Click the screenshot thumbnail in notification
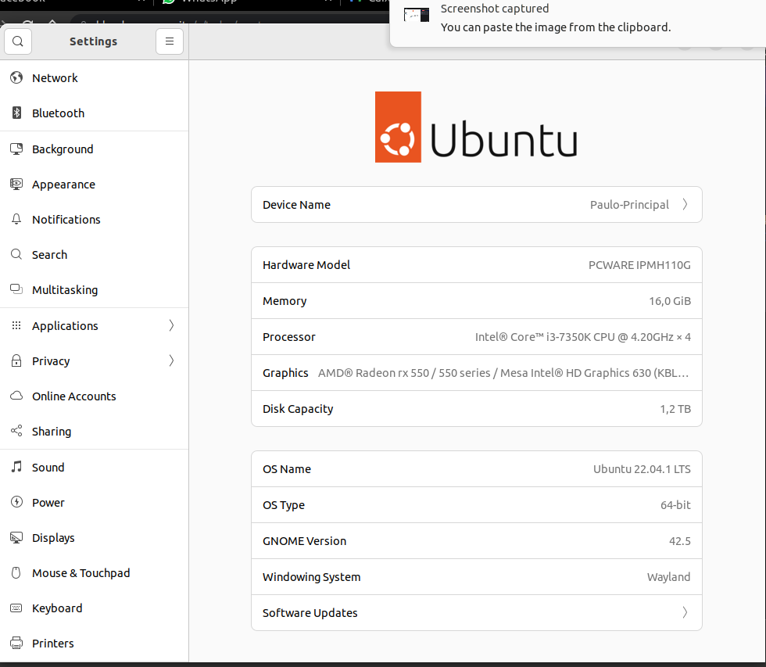Viewport: 766px width, 667px height. (x=416, y=15)
